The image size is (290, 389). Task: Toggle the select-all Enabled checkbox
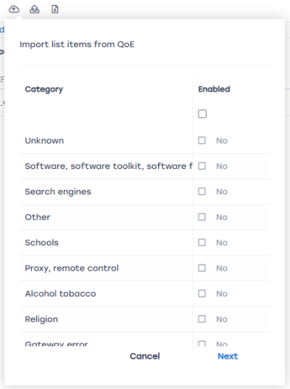(x=202, y=114)
